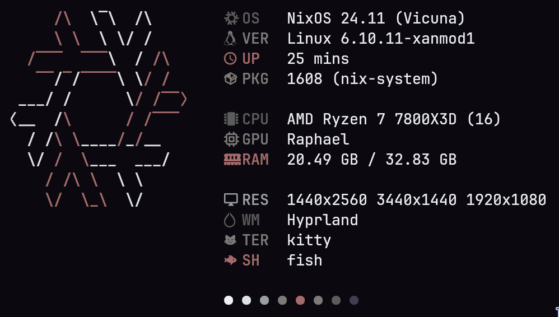Click the resolution '1920x1080'

click(506, 200)
